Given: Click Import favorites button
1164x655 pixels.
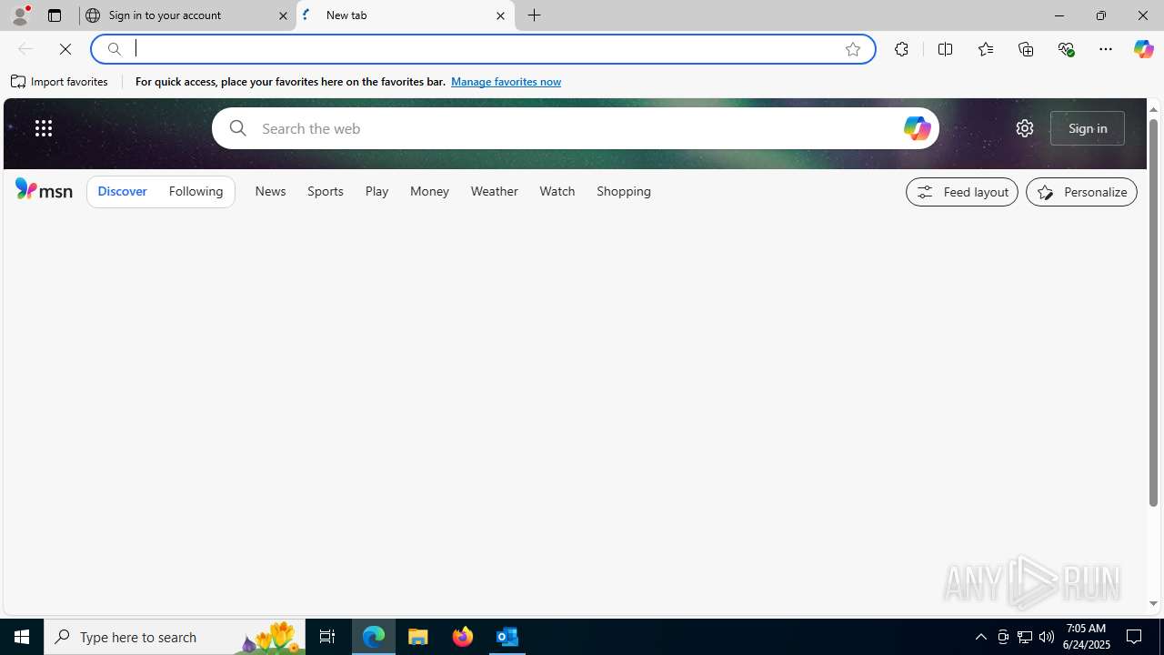Looking at the screenshot, I should coord(60,82).
